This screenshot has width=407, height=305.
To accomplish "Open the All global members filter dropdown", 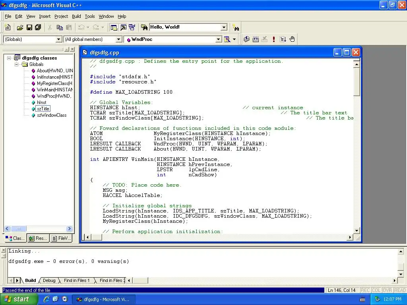I will coord(118,39).
